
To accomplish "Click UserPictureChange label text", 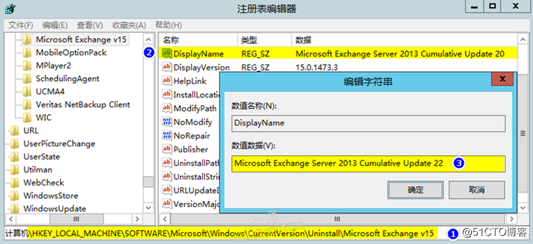I will (x=59, y=144).
